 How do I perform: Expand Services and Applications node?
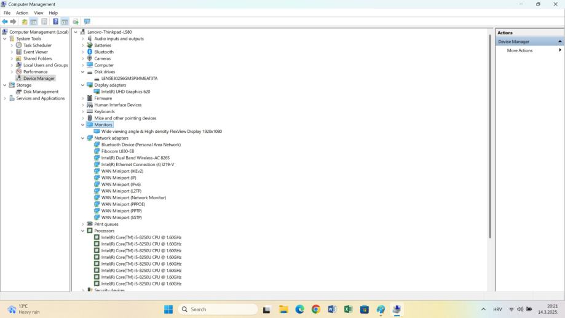5,98
